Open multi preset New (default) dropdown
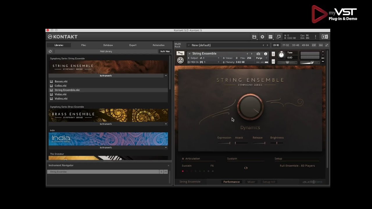372x209 pixels. (x=188, y=45)
